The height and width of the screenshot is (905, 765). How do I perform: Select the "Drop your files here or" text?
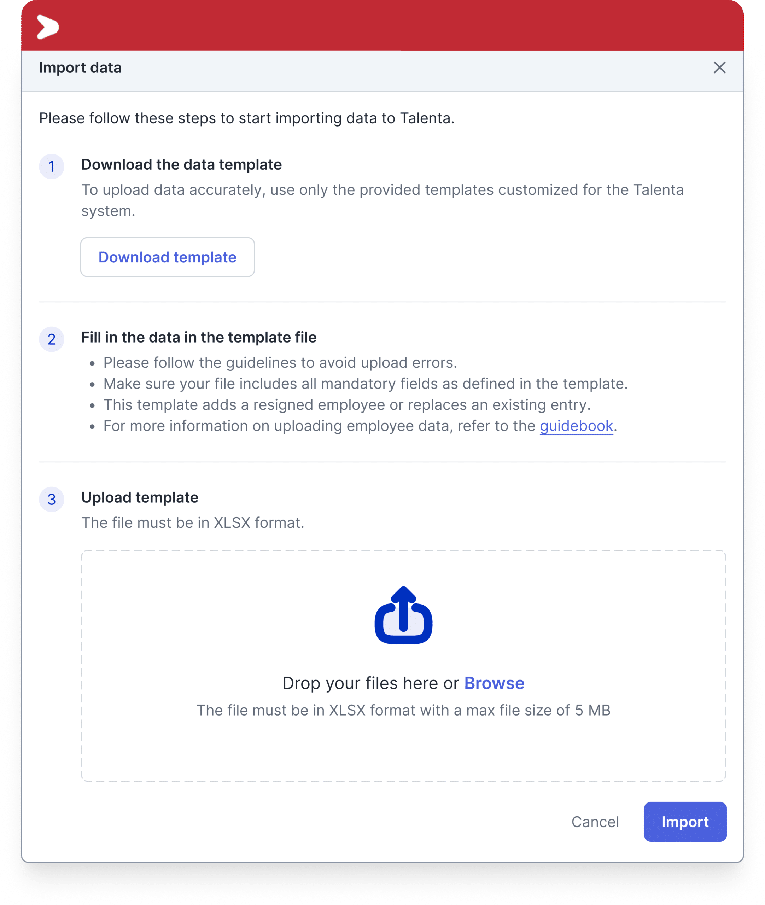(371, 683)
